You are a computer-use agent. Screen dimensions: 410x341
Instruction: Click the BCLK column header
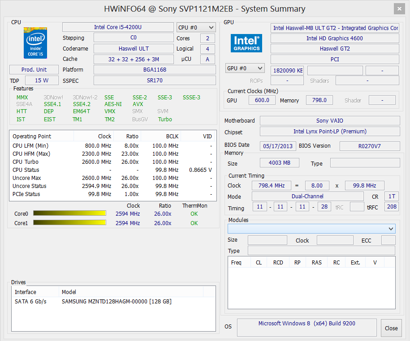click(161, 136)
